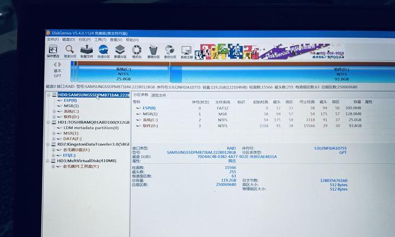Screen dimensions: 395x237
Task: Click the 恢复文件 (Recover Files) toolbar icon
Action: [x=86, y=52]
